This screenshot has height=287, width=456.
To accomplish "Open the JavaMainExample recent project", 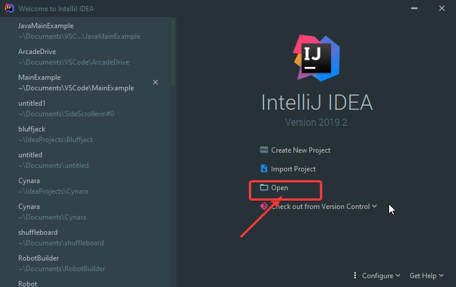I will click(86, 31).
